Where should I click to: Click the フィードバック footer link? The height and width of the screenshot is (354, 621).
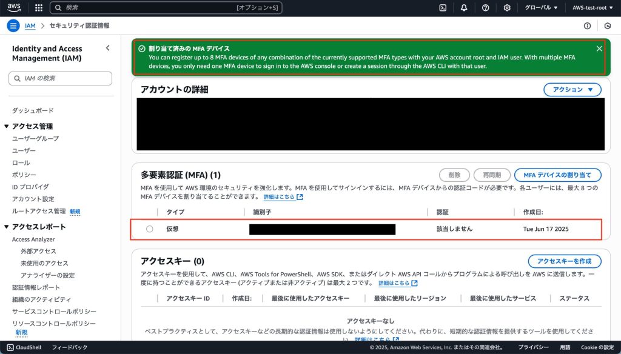coord(70,347)
